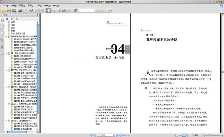The height and width of the screenshot is (137, 224).
Task: Jump to bookmark 第17章
Action: tap(25, 92)
